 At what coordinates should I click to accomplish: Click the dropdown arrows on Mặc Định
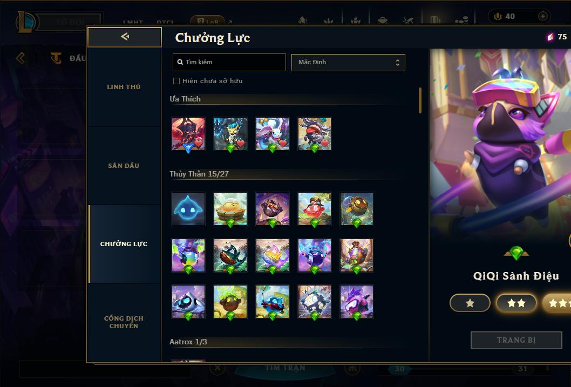(398, 63)
